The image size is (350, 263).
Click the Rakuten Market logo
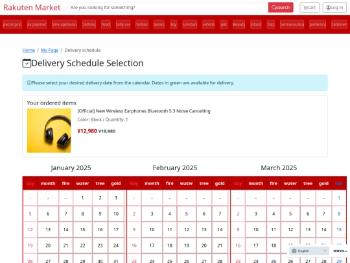[32, 7]
